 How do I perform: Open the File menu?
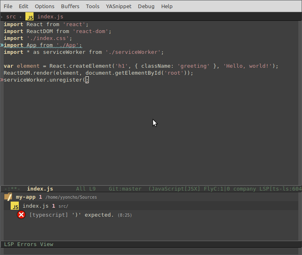(x=8, y=7)
